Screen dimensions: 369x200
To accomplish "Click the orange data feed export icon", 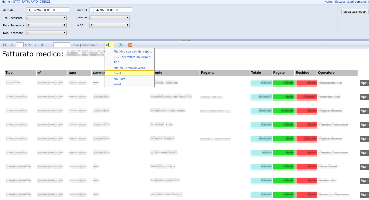I will (x=130, y=45).
